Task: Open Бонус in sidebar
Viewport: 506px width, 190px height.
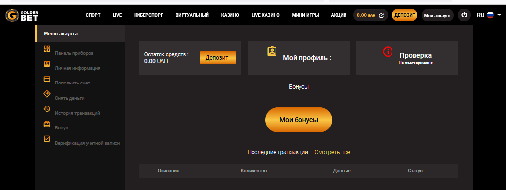Action: [61, 128]
